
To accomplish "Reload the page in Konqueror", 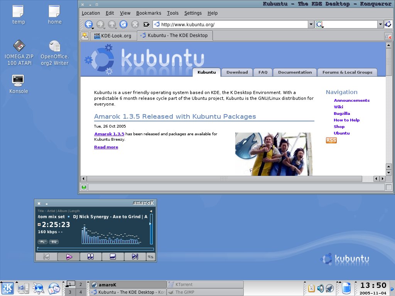I will [123, 24].
